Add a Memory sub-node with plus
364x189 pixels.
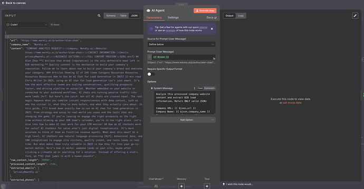coord(181,186)
